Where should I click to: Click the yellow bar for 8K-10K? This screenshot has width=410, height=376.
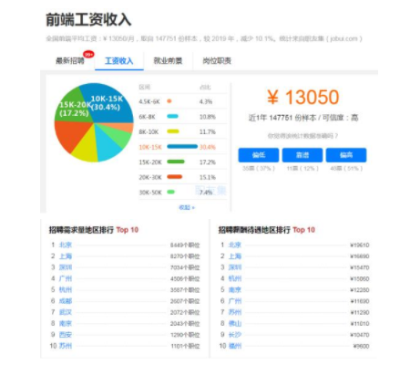(x=173, y=131)
